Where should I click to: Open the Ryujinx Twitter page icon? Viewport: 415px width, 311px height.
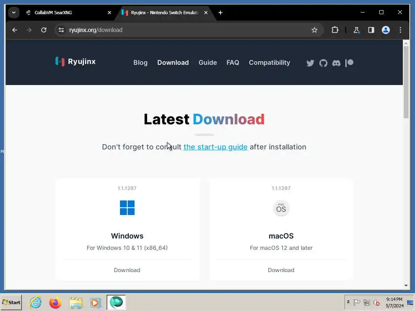(x=310, y=63)
